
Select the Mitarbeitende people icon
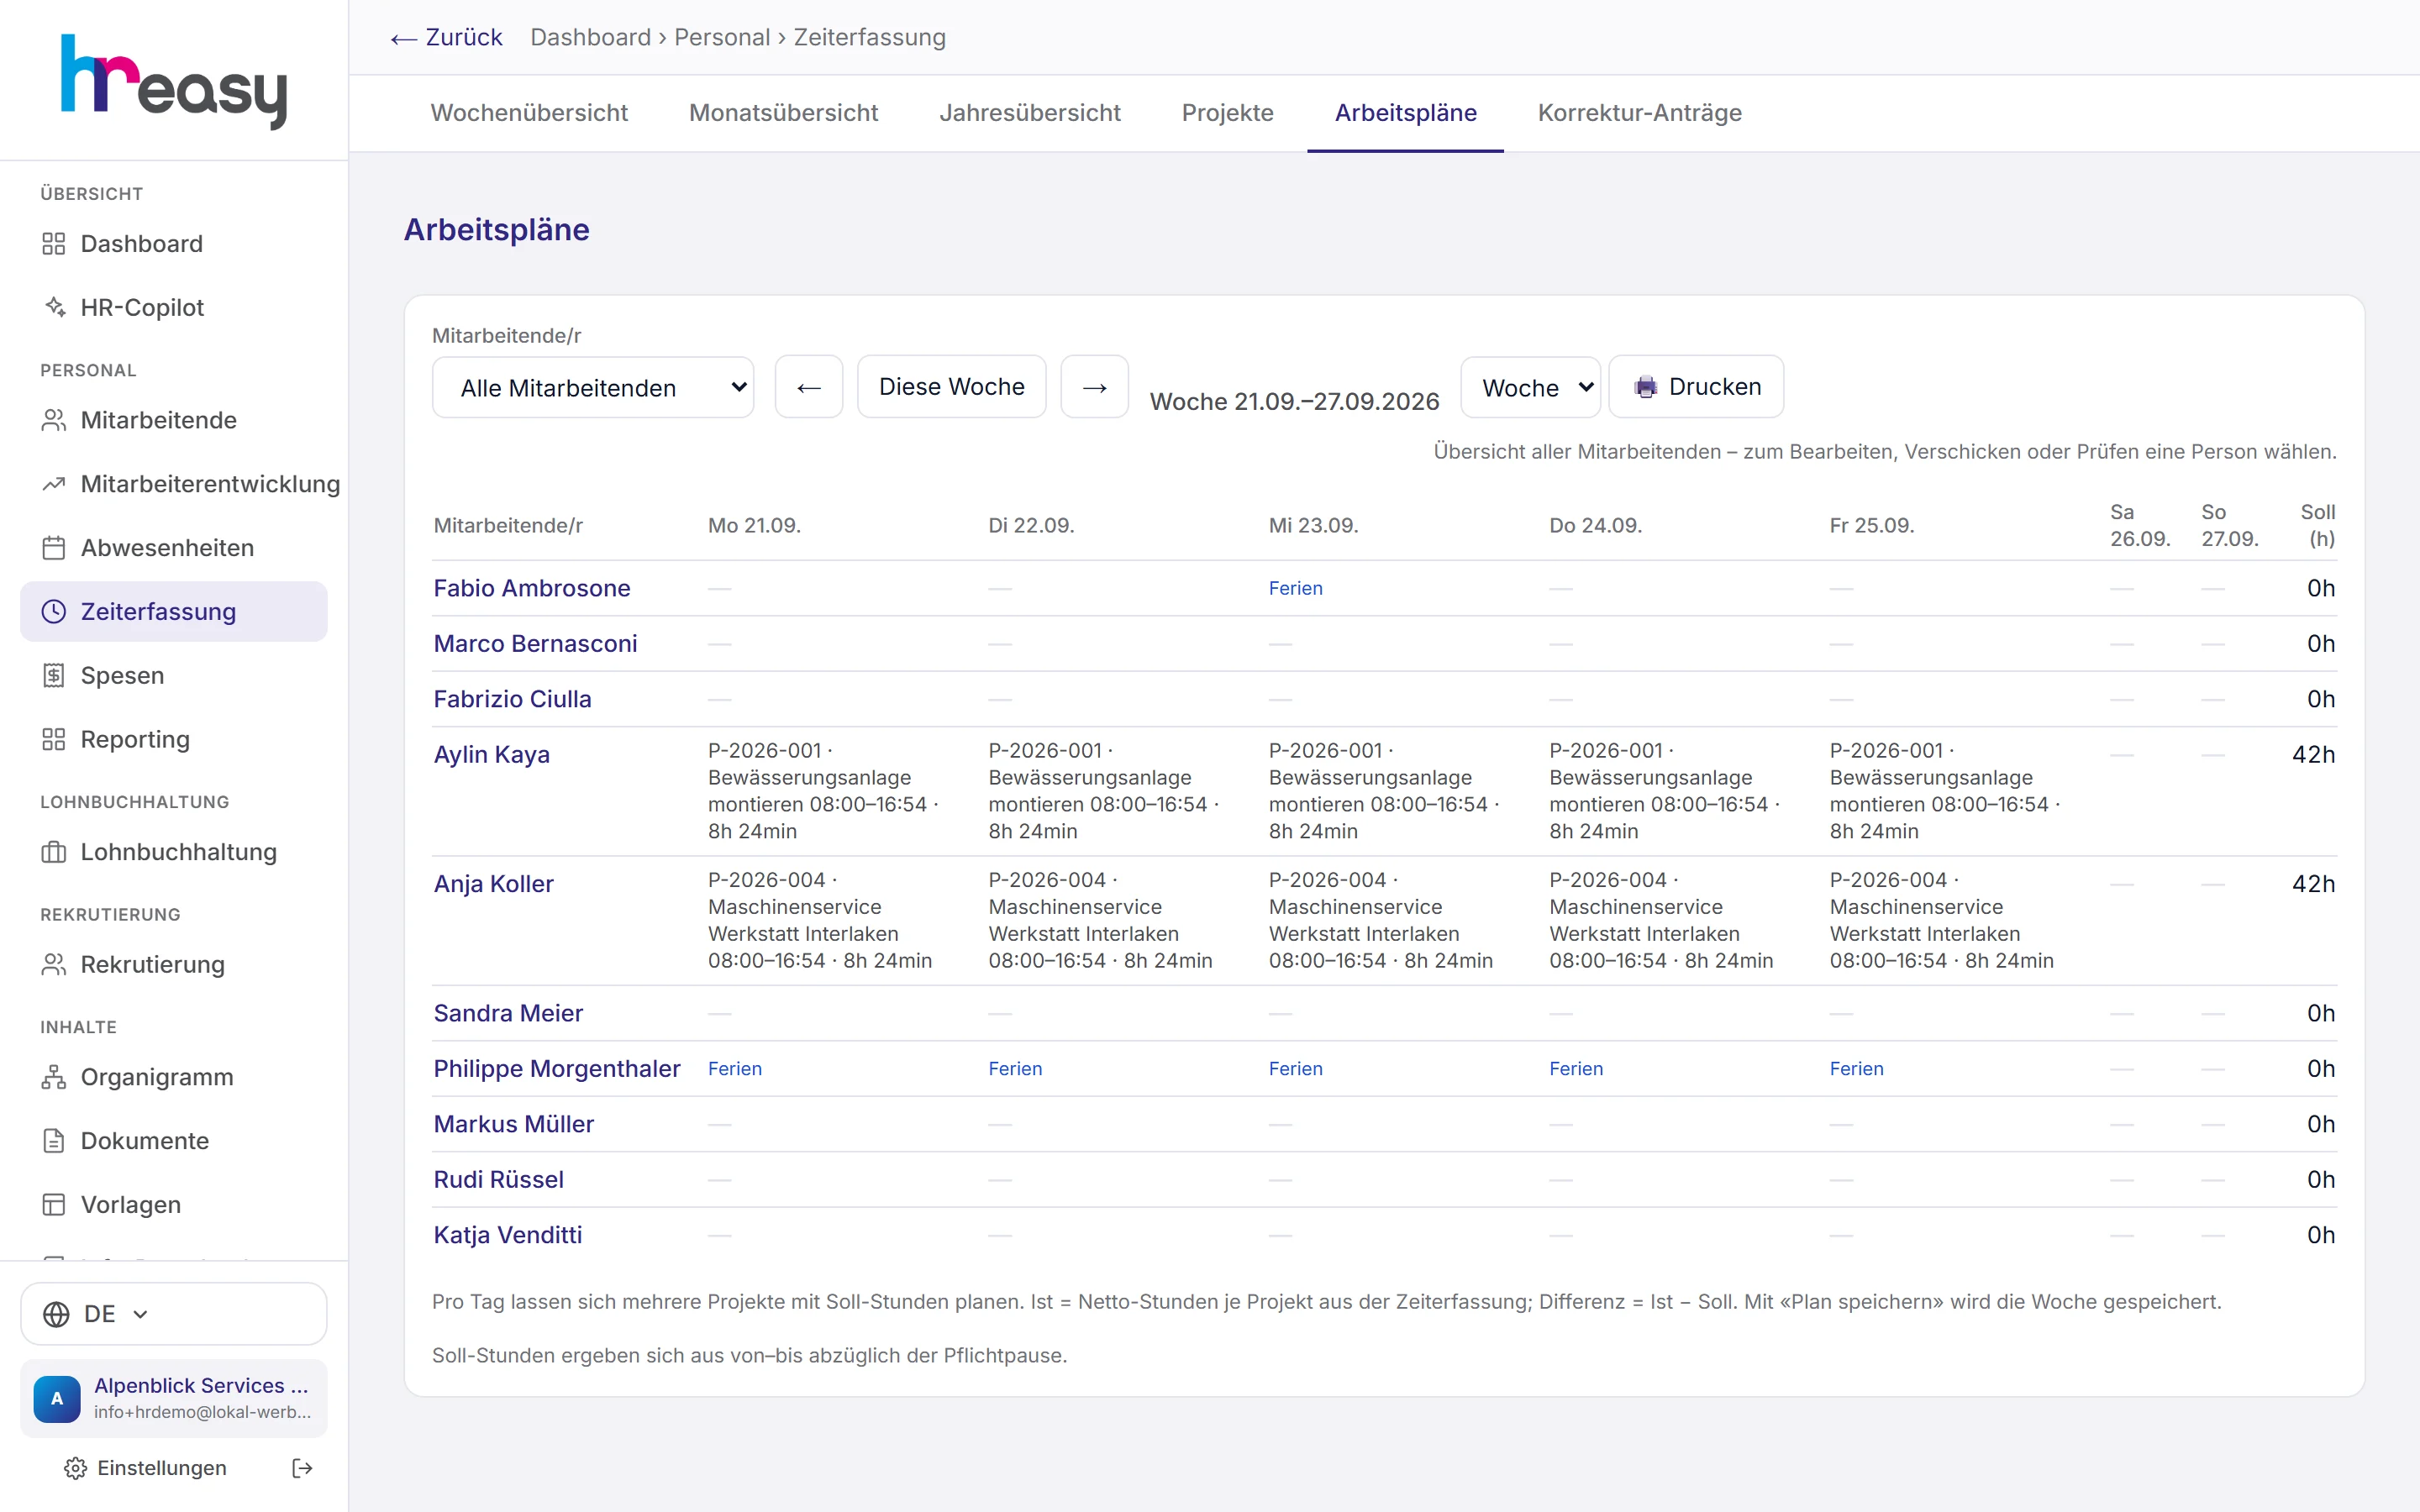pos(54,420)
